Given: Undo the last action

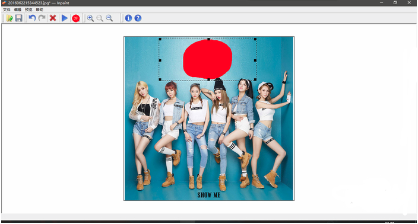Looking at the screenshot, I should point(32,18).
